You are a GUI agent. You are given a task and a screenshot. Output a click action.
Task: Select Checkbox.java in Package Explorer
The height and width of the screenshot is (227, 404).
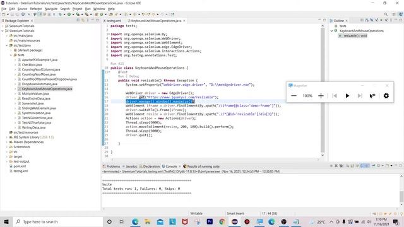32,64
